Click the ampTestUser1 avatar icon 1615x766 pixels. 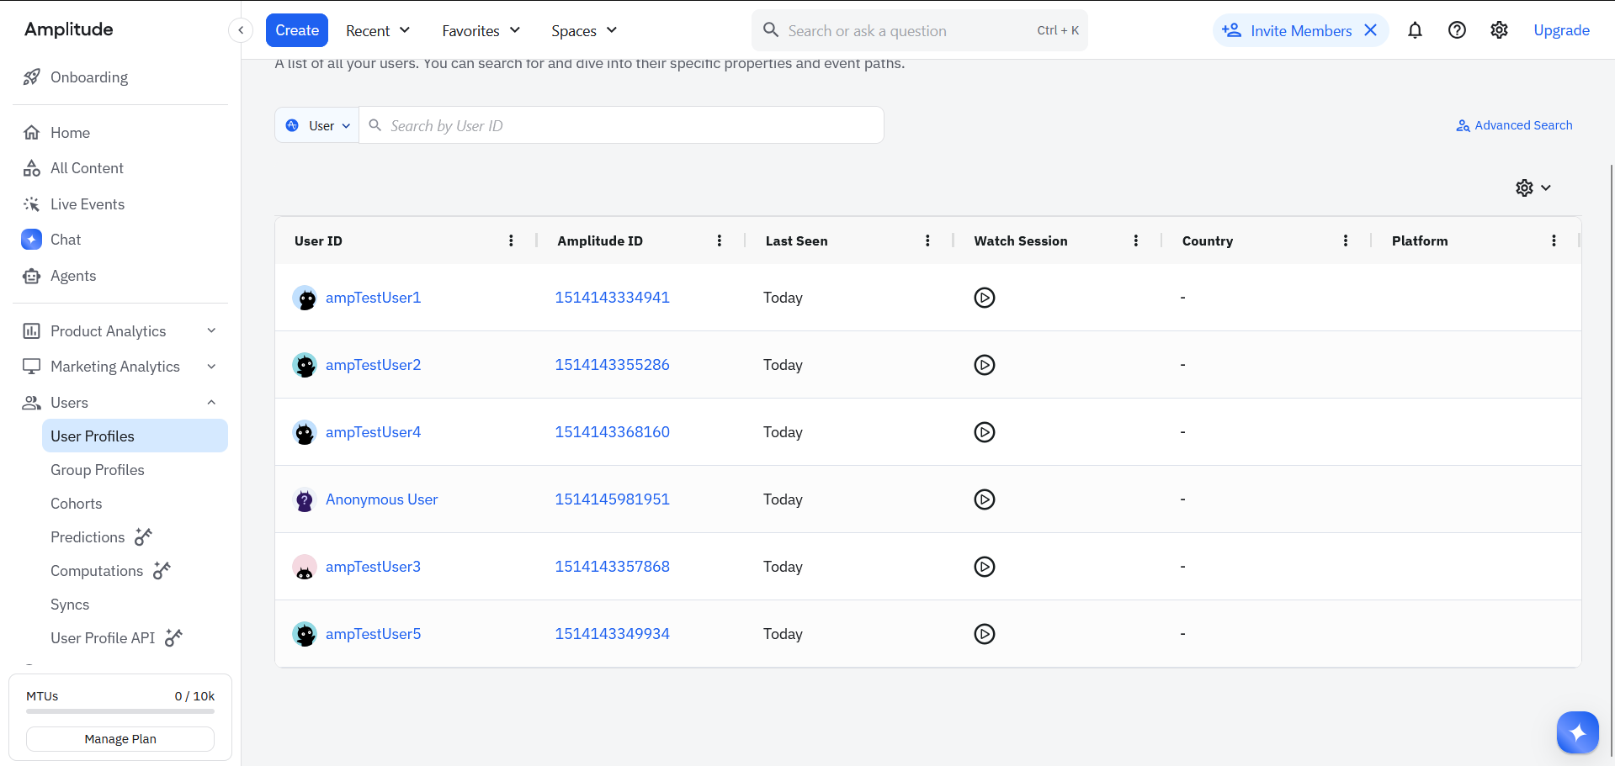(305, 298)
